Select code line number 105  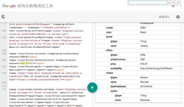pyautogui.click(x=4, y=53)
